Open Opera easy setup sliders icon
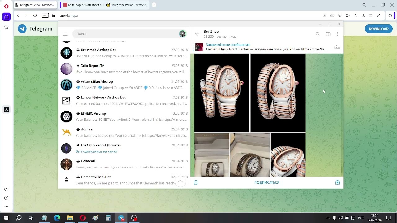397x223 pixels. (371, 15)
